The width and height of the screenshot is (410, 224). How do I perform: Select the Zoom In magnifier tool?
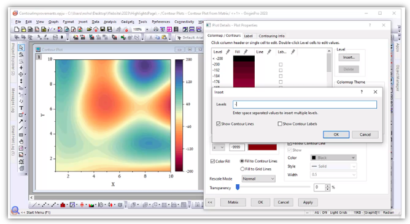[x=21, y=54]
